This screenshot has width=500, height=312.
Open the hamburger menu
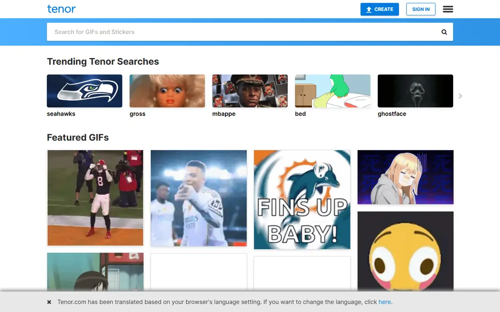click(448, 9)
